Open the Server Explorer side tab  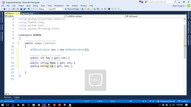click(2, 17)
